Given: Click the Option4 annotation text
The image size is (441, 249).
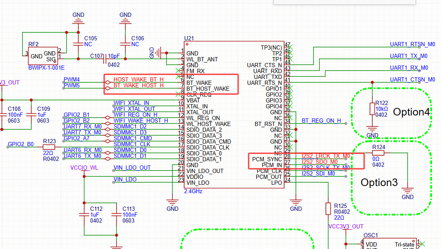Looking at the screenshot, I should point(412,112).
